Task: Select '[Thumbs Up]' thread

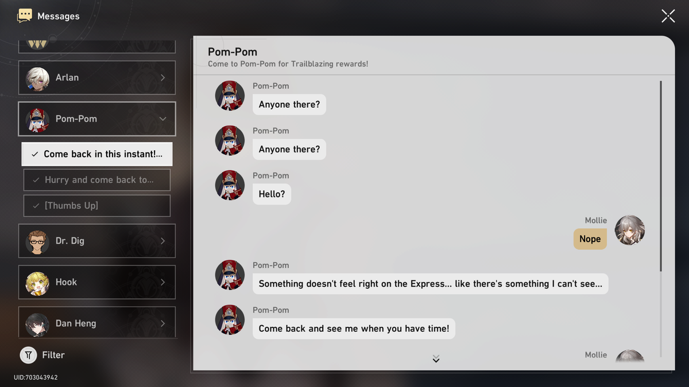Action: [x=97, y=206]
